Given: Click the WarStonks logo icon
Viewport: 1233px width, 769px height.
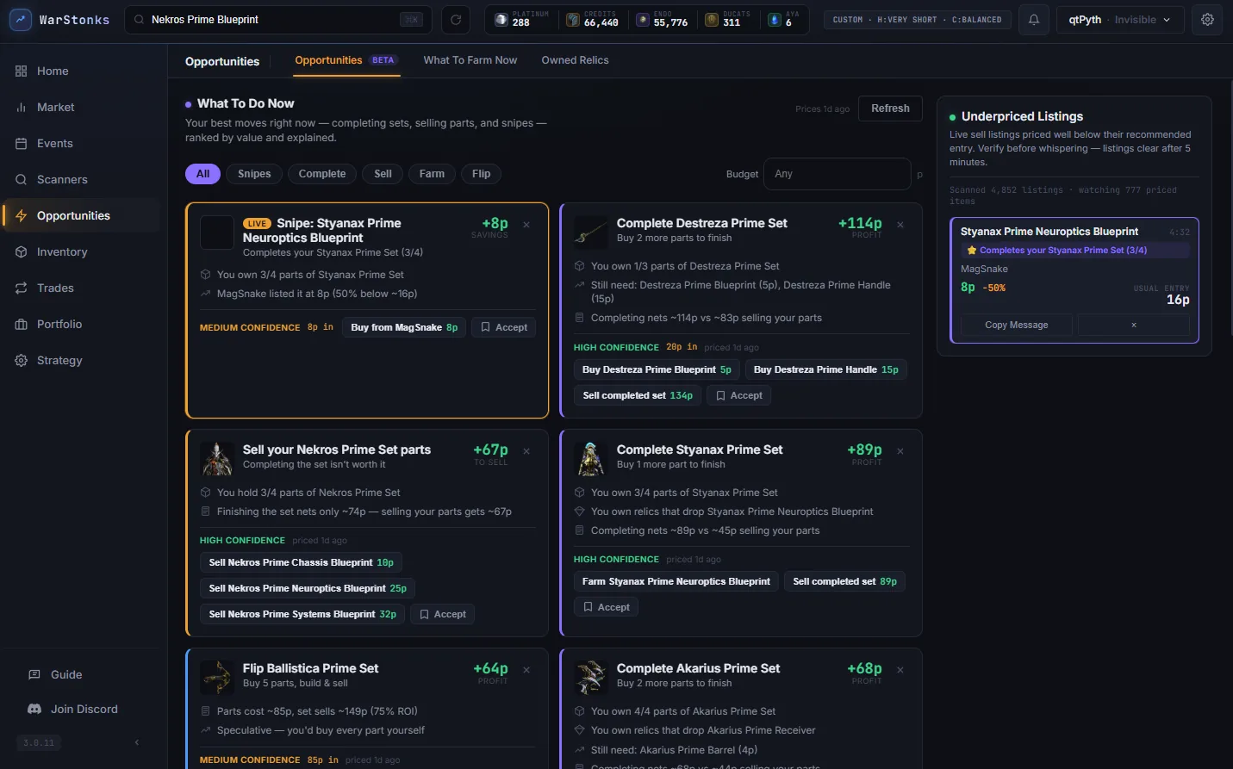Looking at the screenshot, I should pos(20,19).
